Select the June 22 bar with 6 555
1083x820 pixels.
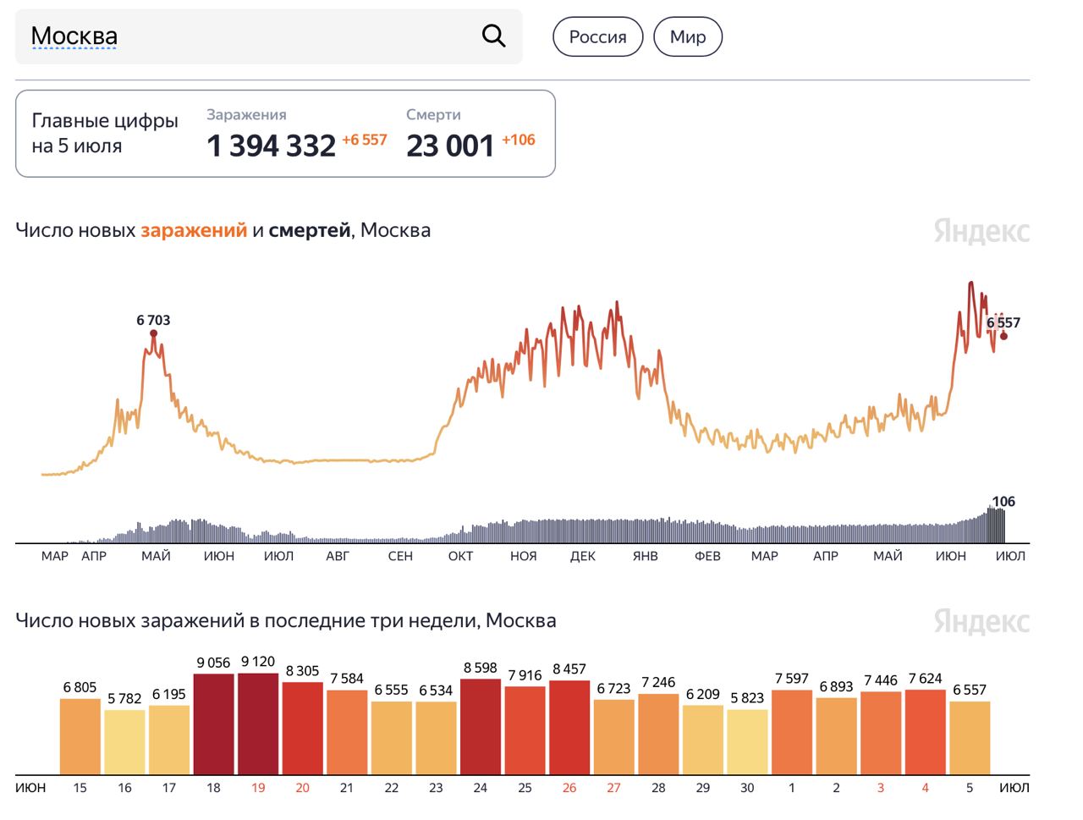click(x=391, y=738)
